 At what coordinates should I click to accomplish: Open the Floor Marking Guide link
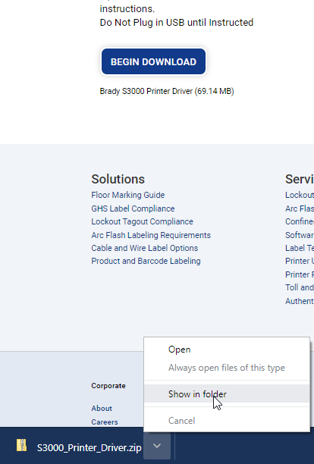pyautogui.click(x=128, y=195)
